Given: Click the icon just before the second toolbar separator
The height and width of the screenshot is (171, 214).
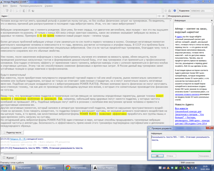Looking at the screenshot, I should (x=24, y=11).
